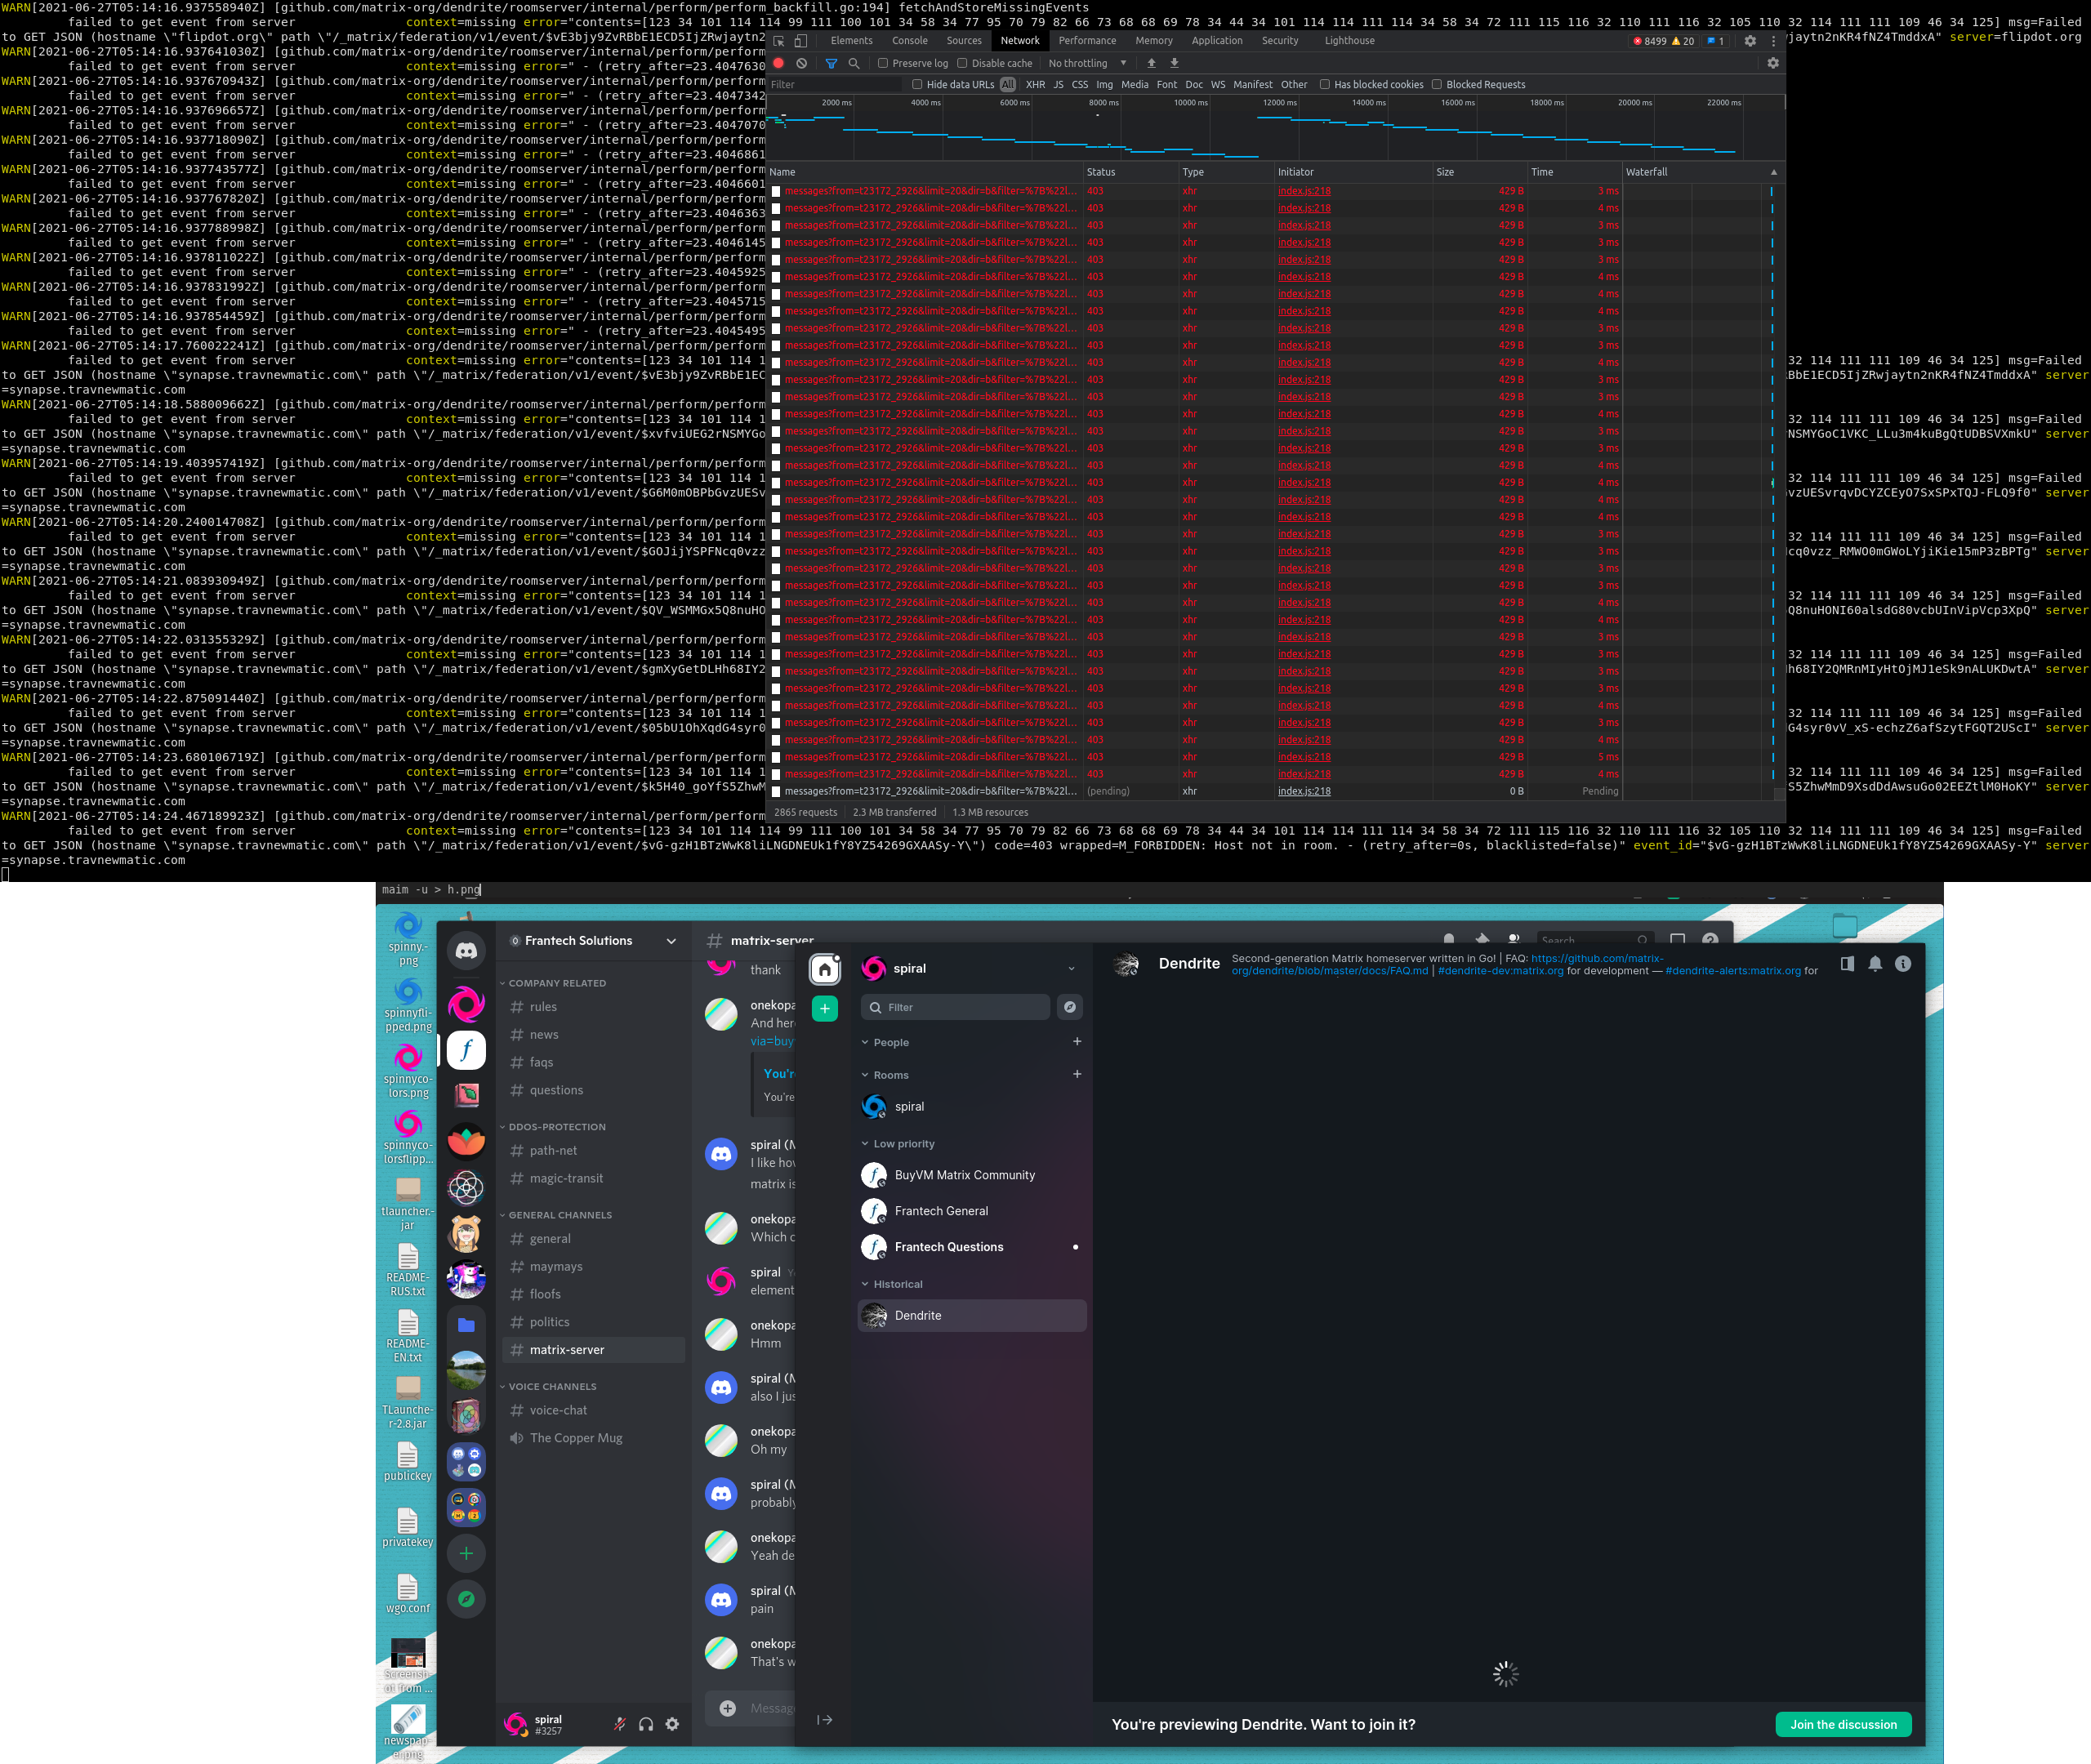Switch to the Elements tab in DevTools
Viewport: 2091px width, 1764px height.
pyautogui.click(x=852, y=41)
